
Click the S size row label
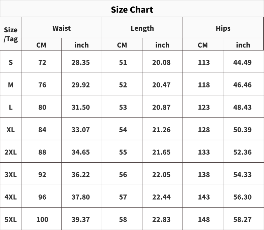coord(11,62)
